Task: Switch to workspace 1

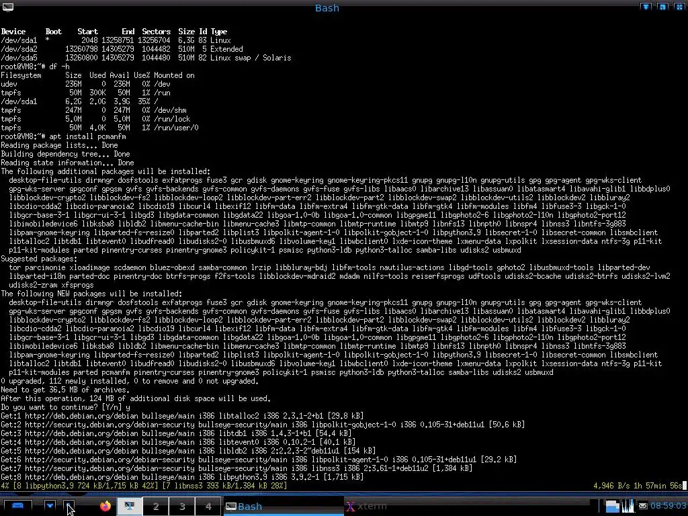Action: point(130,506)
